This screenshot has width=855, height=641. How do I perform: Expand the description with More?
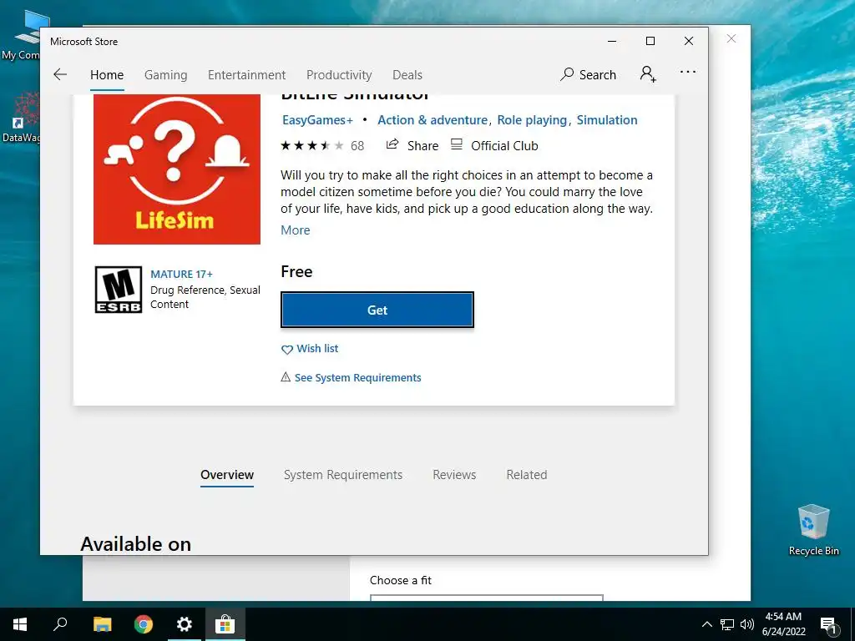coord(295,230)
